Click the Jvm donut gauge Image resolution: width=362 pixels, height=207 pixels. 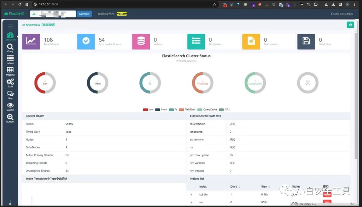click(45, 83)
